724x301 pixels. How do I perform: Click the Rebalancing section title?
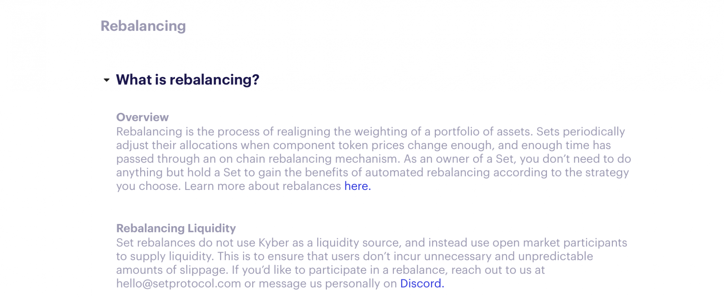[143, 26]
